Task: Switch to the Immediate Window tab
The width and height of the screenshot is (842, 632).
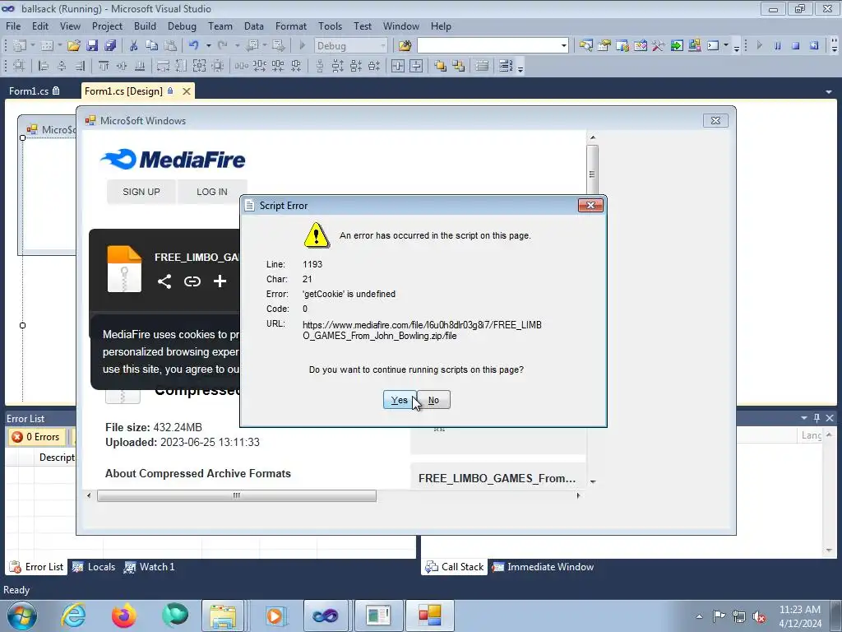Action: click(543, 567)
